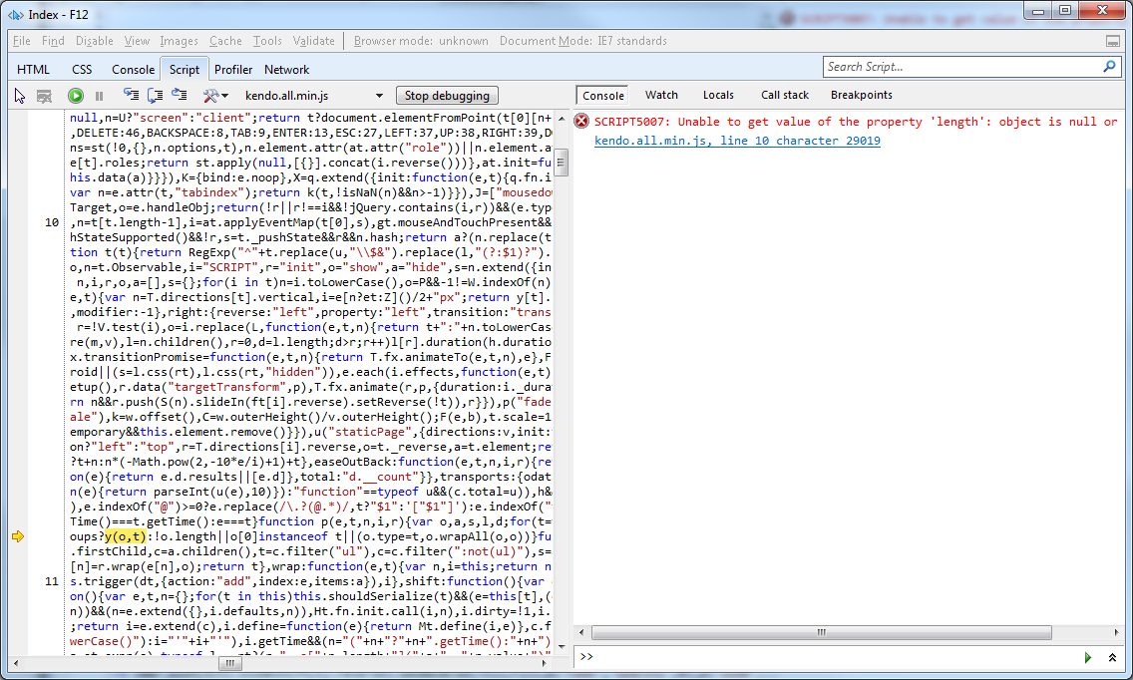Click in the Search Script field
Screen dimensions: 1133x680
[x=961, y=67]
